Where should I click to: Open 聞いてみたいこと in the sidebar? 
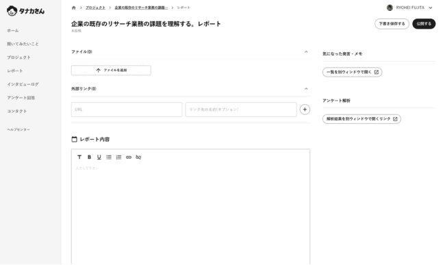(23, 44)
